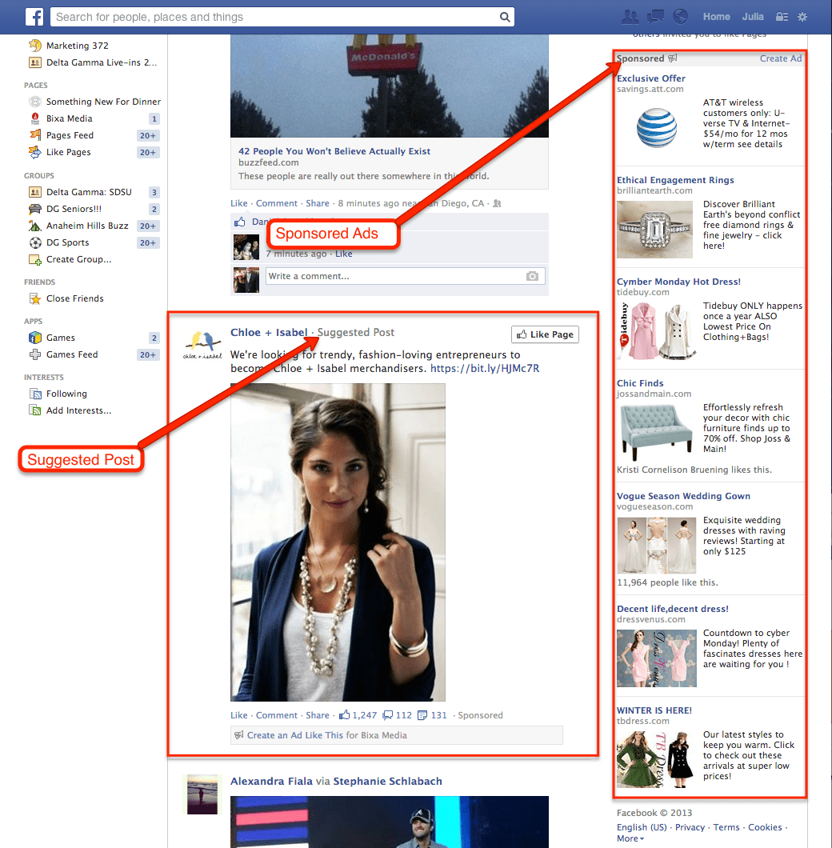The height and width of the screenshot is (848, 832).
Task: Open Julia profile in top bar
Action: pyautogui.click(x=753, y=17)
